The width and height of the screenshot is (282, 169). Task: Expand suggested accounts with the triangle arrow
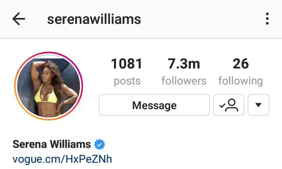(x=258, y=105)
